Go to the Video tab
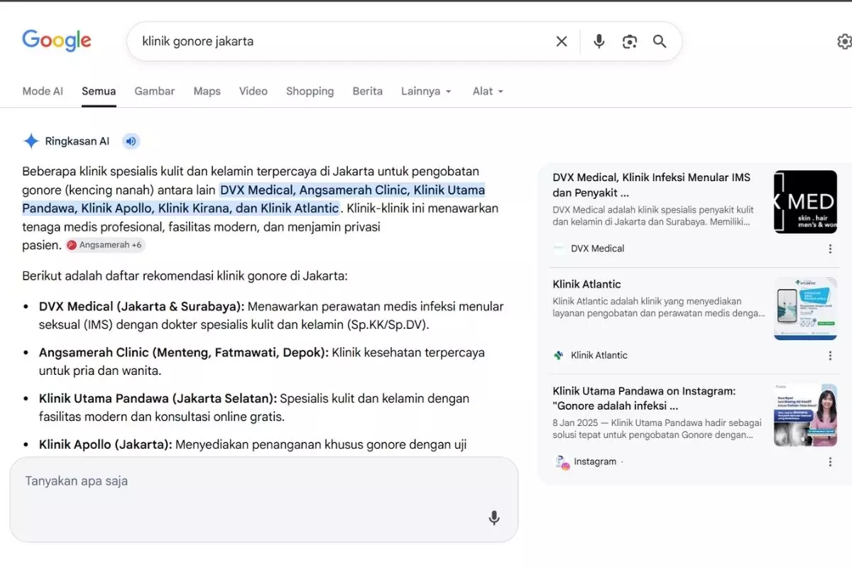The height and width of the screenshot is (568, 852). (253, 91)
